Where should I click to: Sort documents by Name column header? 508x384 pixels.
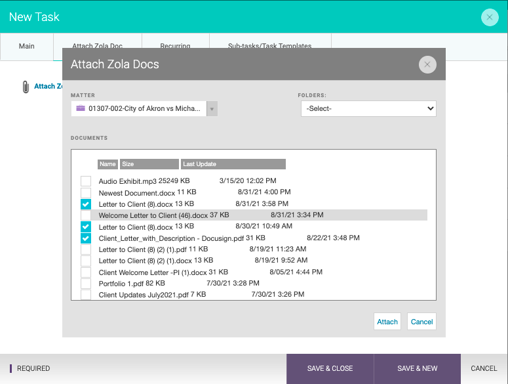107,164
